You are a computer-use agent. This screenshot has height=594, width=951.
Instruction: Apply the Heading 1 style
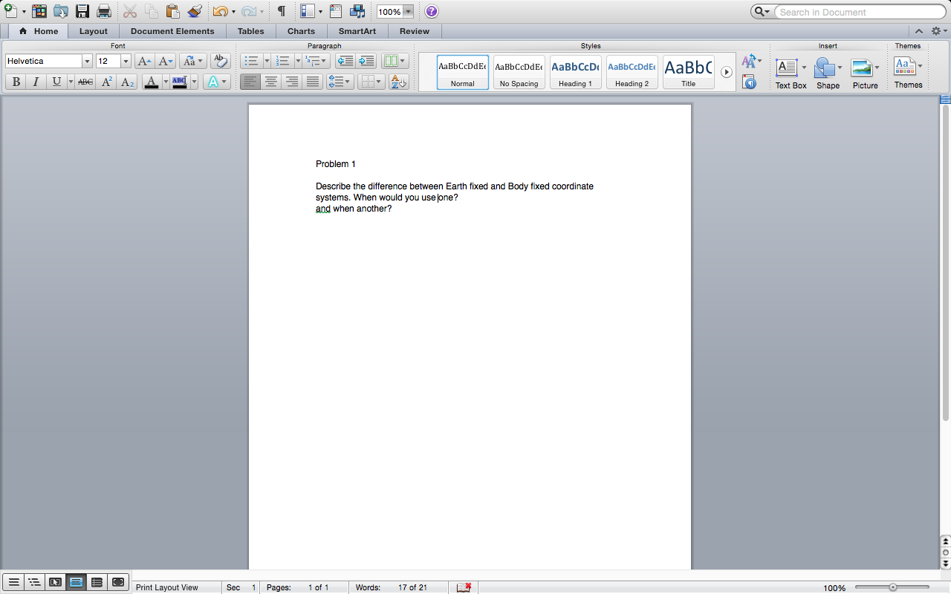click(575, 72)
